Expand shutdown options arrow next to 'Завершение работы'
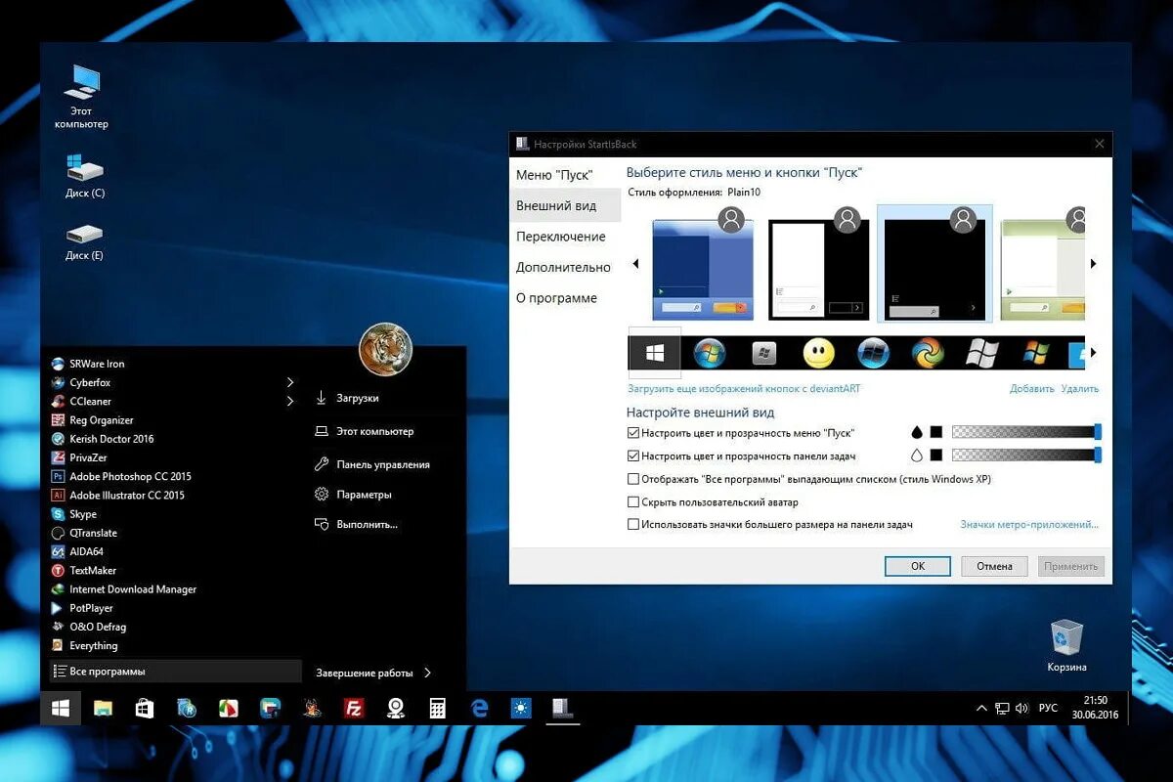 [x=427, y=673]
